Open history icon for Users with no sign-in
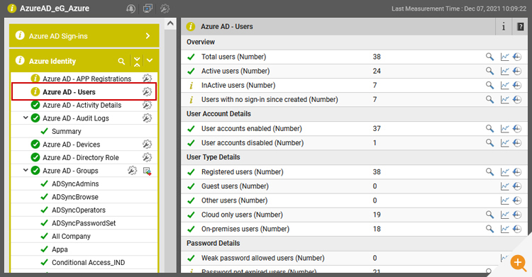 [516, 99]
